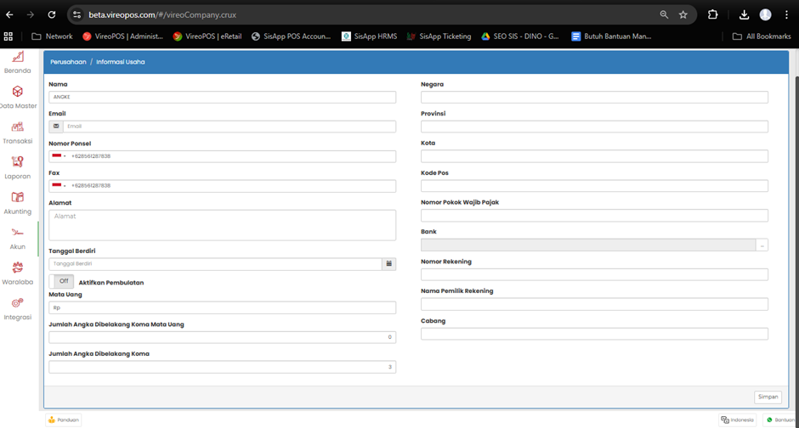Open the Bank selection button

coord(762,245)
